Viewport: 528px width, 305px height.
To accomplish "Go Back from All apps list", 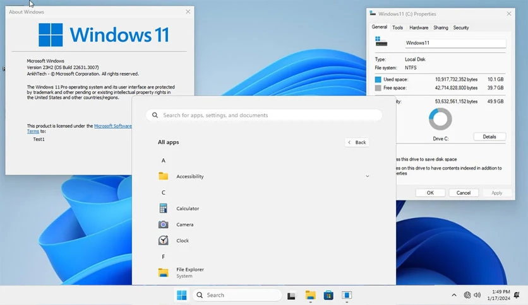I will [357, 142].
